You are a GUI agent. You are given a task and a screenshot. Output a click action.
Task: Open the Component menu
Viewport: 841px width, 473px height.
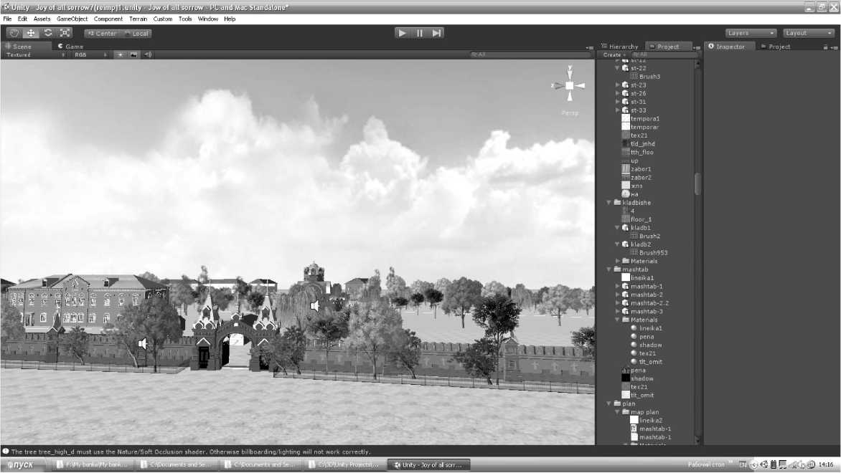point(108,19)
